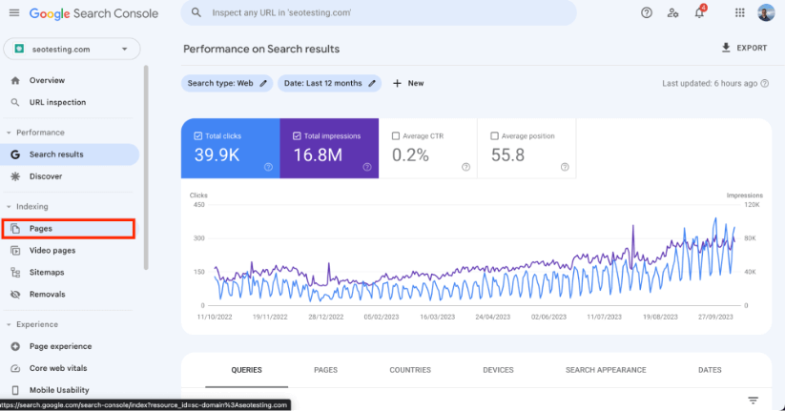Open the notifications bell
The image size is (785, 411).
click(699, 13)
